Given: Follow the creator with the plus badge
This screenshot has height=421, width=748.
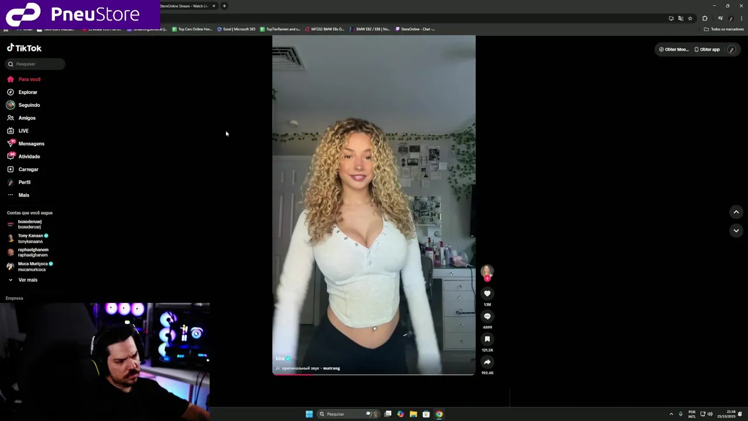Looking at the screenshot, I should pyautogui.click(x=487, y=278).
